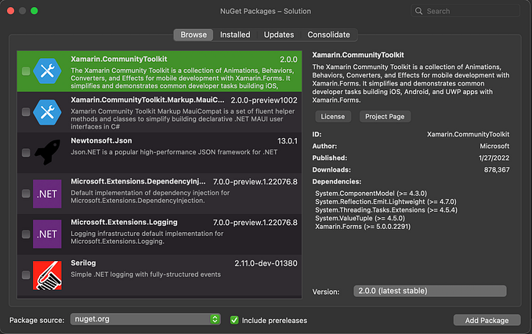Screen dimensions: 532x334
Task: Check the Microsoft.Extensions.Logging checkbox
Action: pos(26,234)
